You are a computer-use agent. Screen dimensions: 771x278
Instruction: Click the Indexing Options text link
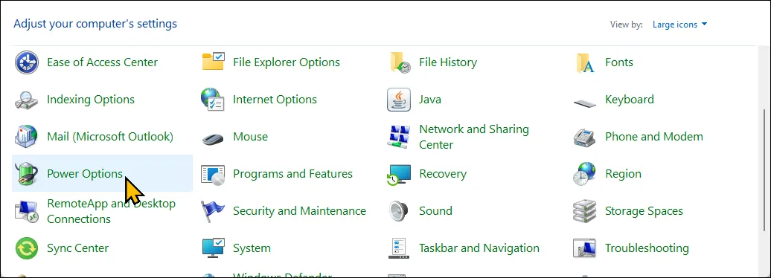coord(91,100)
